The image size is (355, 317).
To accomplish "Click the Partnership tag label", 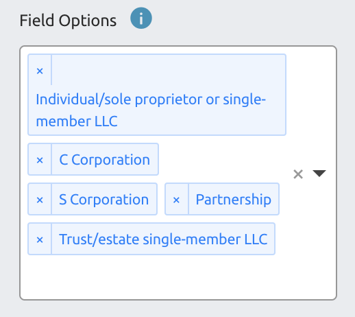I will click(234, 200).
